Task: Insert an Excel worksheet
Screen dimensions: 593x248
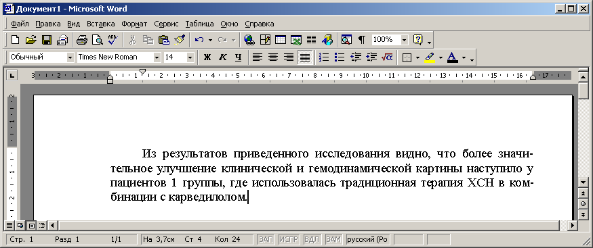Action: (295, 39)
